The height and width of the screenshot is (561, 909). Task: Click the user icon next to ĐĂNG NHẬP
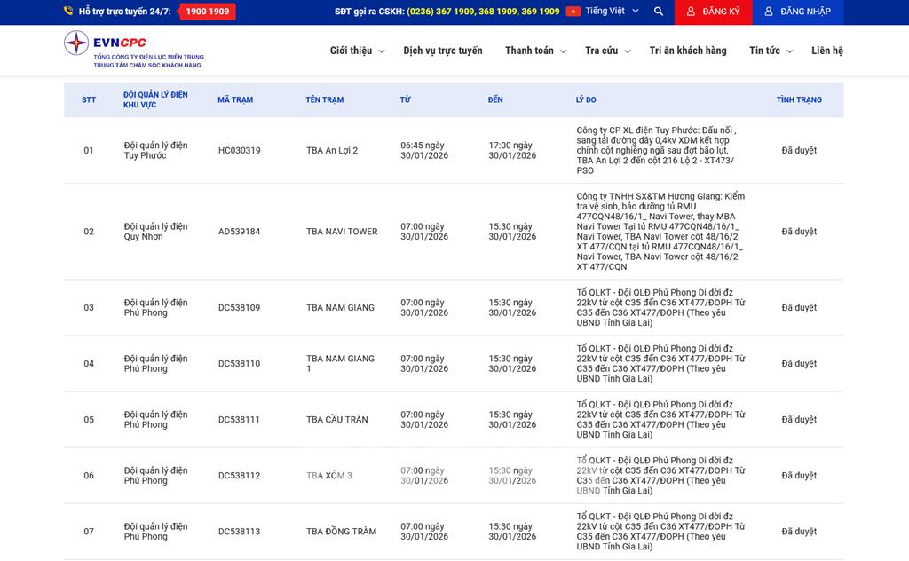pos(769,12)
